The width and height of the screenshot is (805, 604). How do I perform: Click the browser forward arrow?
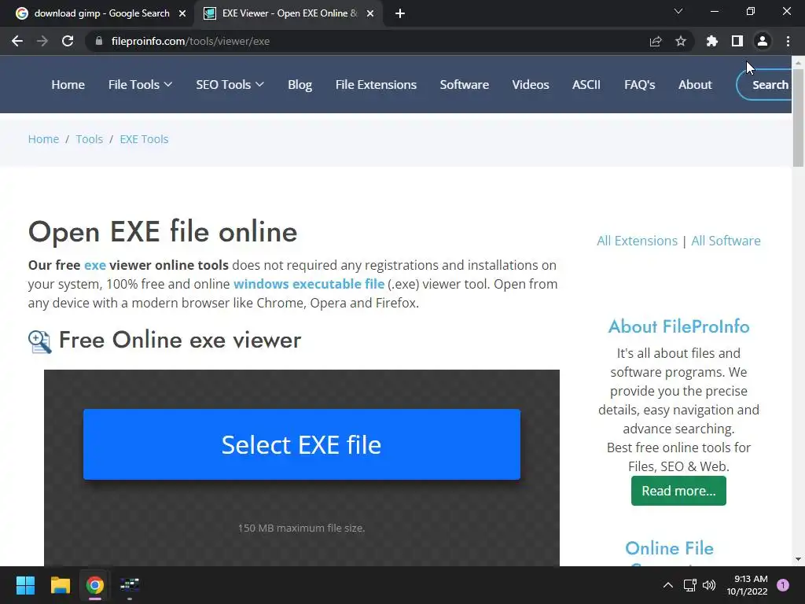pos(42,41)
